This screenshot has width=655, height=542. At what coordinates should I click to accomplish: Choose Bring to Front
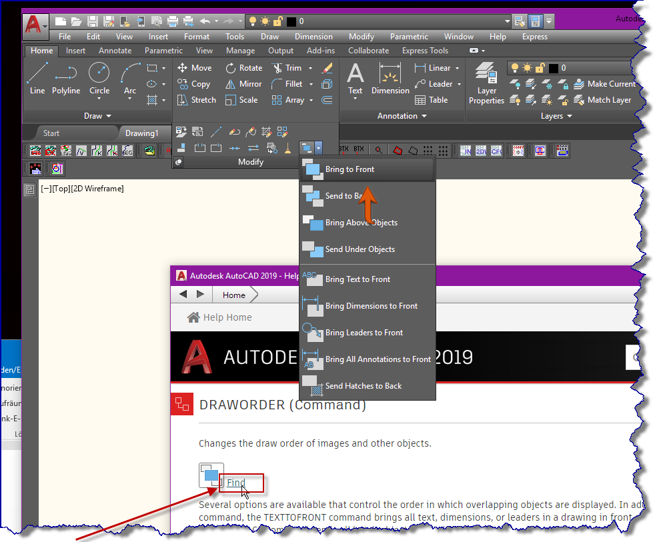pyautogui.click(x=368, y=169)
